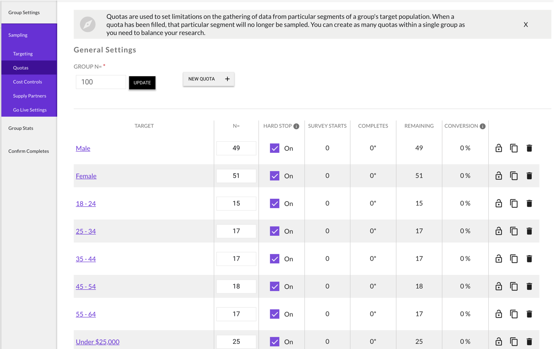Image resolution: width=554 pixels, height=349 pixels.
Task: Delete the 18 - 24 quota
Action: [529, 203]
